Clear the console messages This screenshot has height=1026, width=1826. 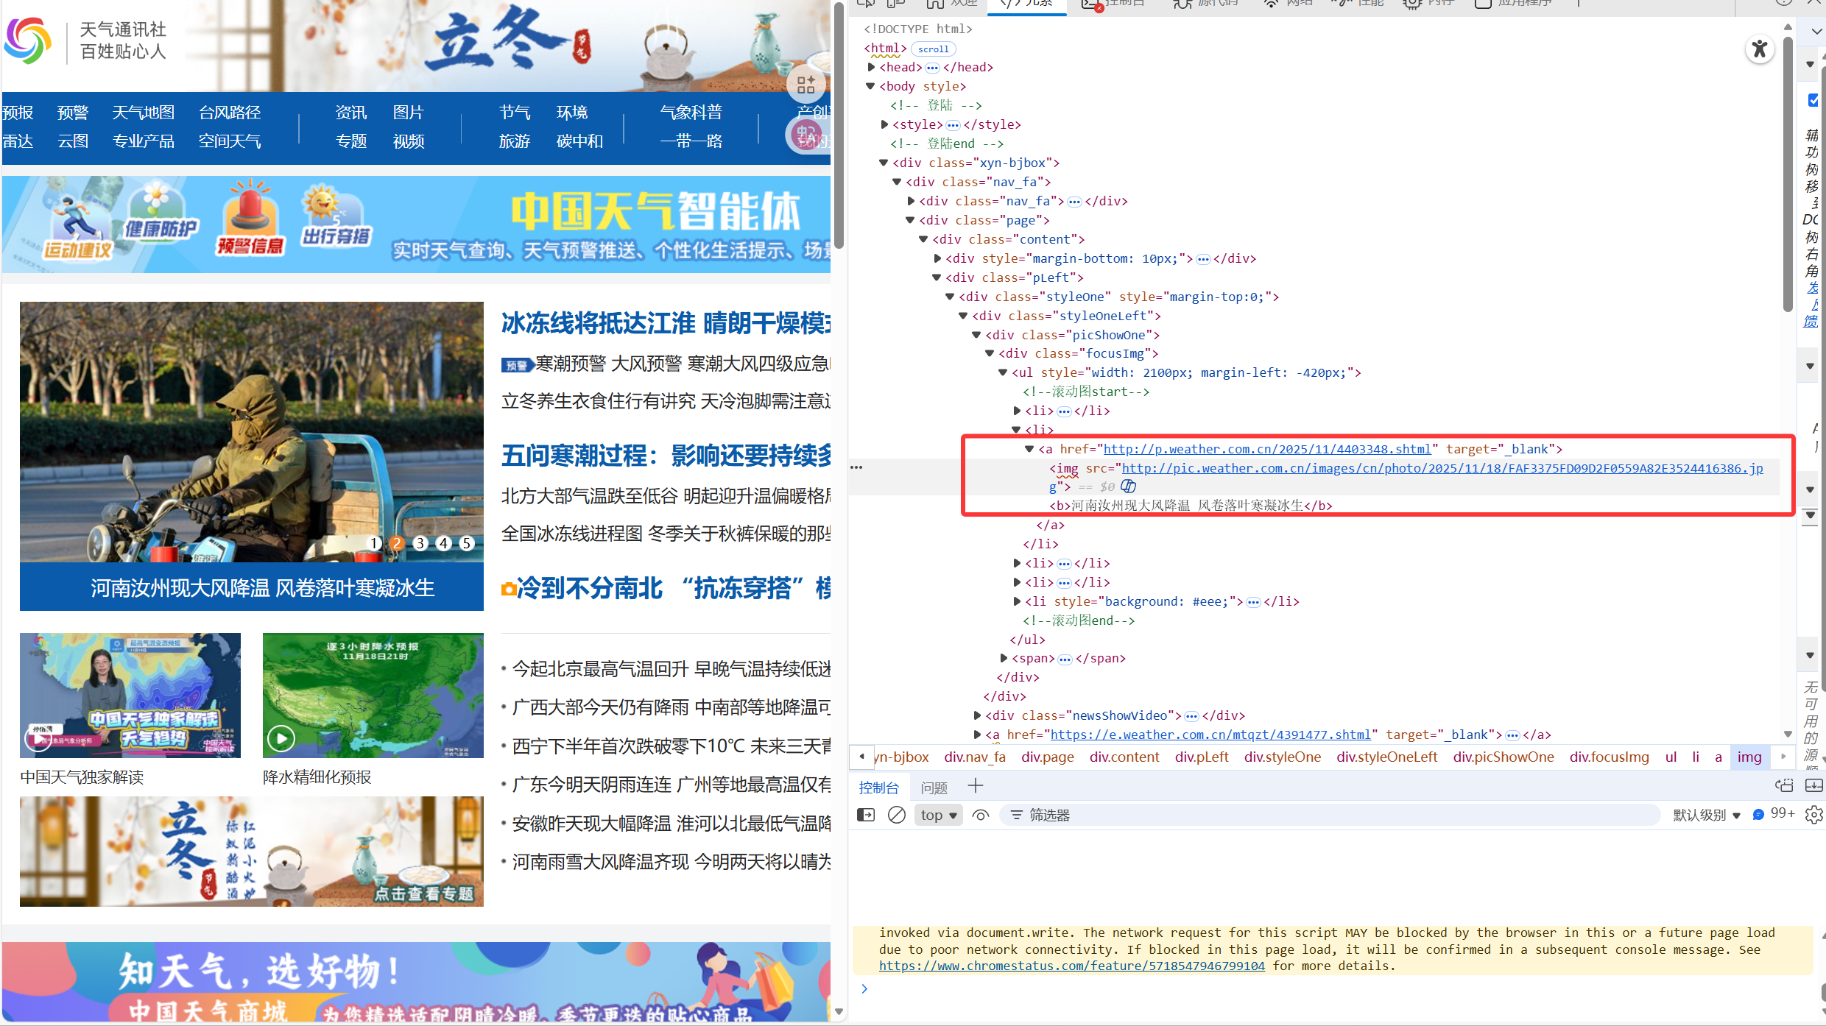(896, 815)
